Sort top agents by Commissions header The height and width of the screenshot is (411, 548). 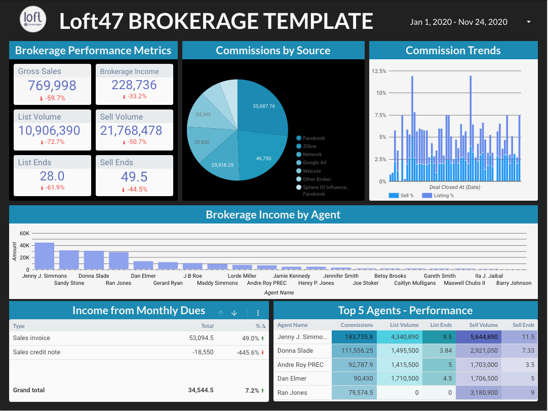coord(357,325)
